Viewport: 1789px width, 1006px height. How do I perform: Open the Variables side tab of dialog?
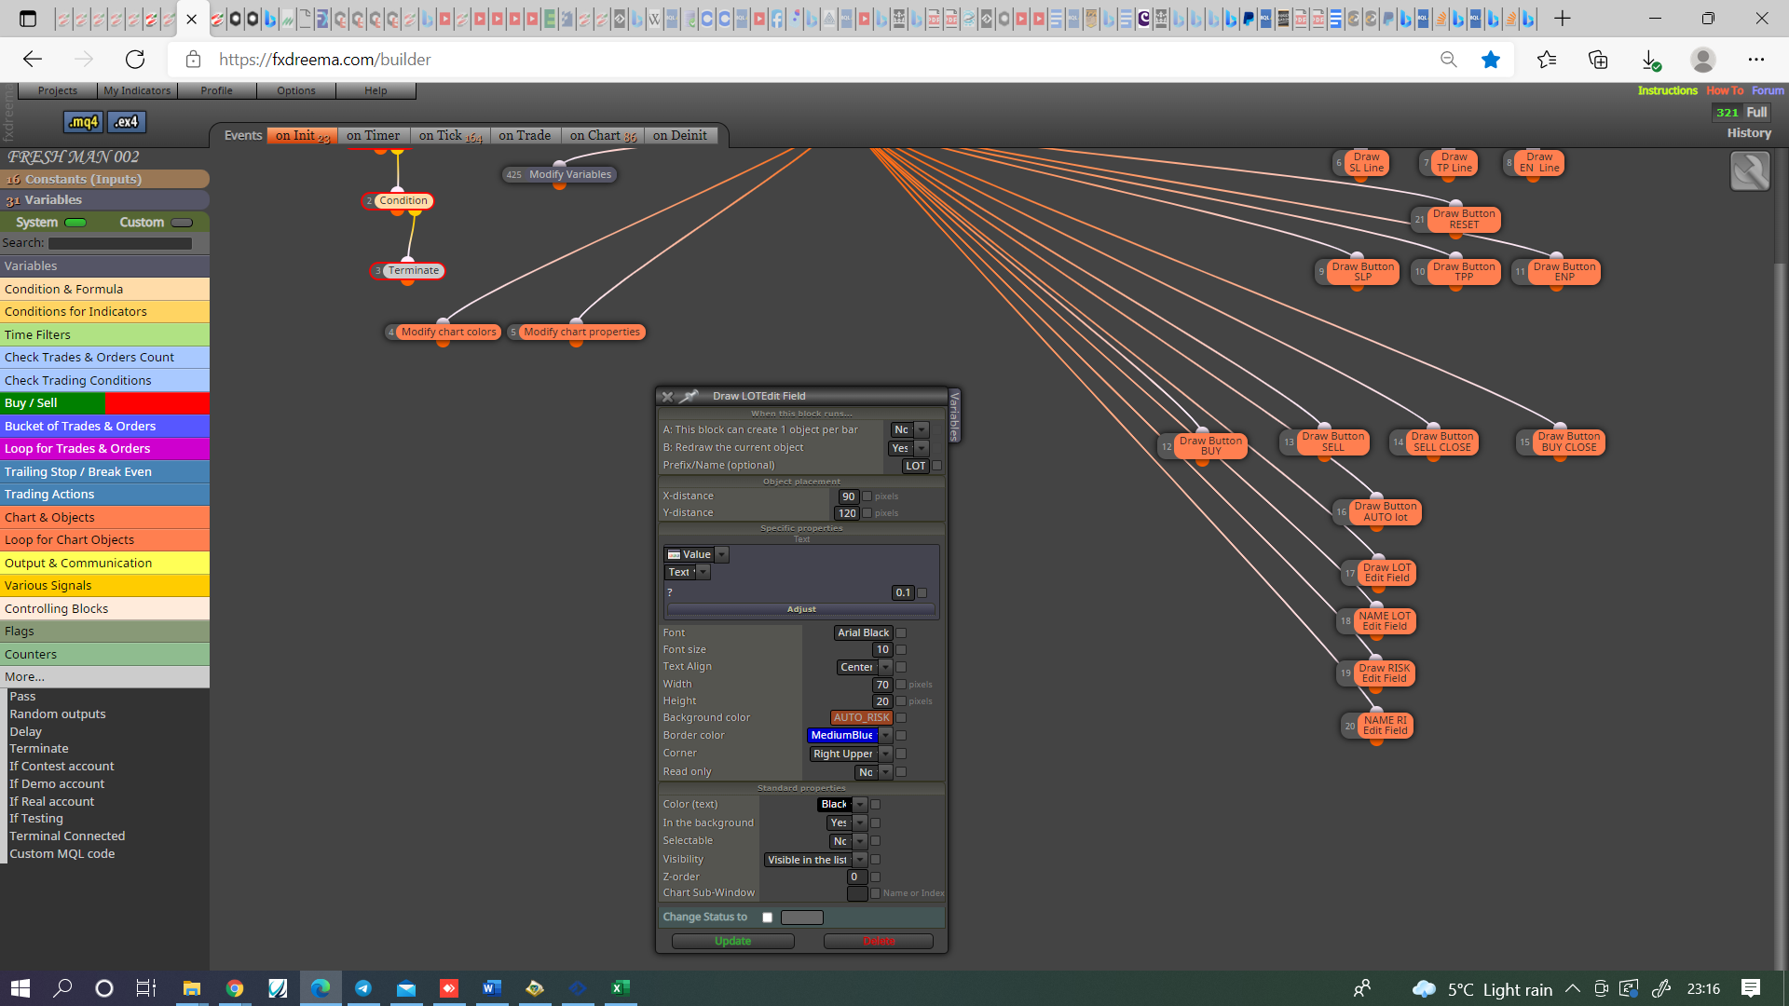click(x=954, y=415)
